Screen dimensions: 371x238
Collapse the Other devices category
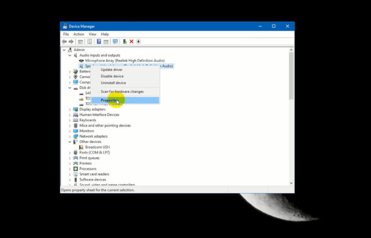70,142
